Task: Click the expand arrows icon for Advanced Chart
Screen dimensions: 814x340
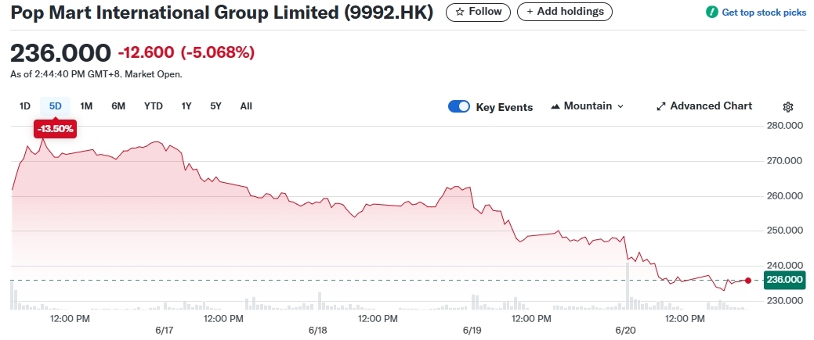Action: (661, 106)
